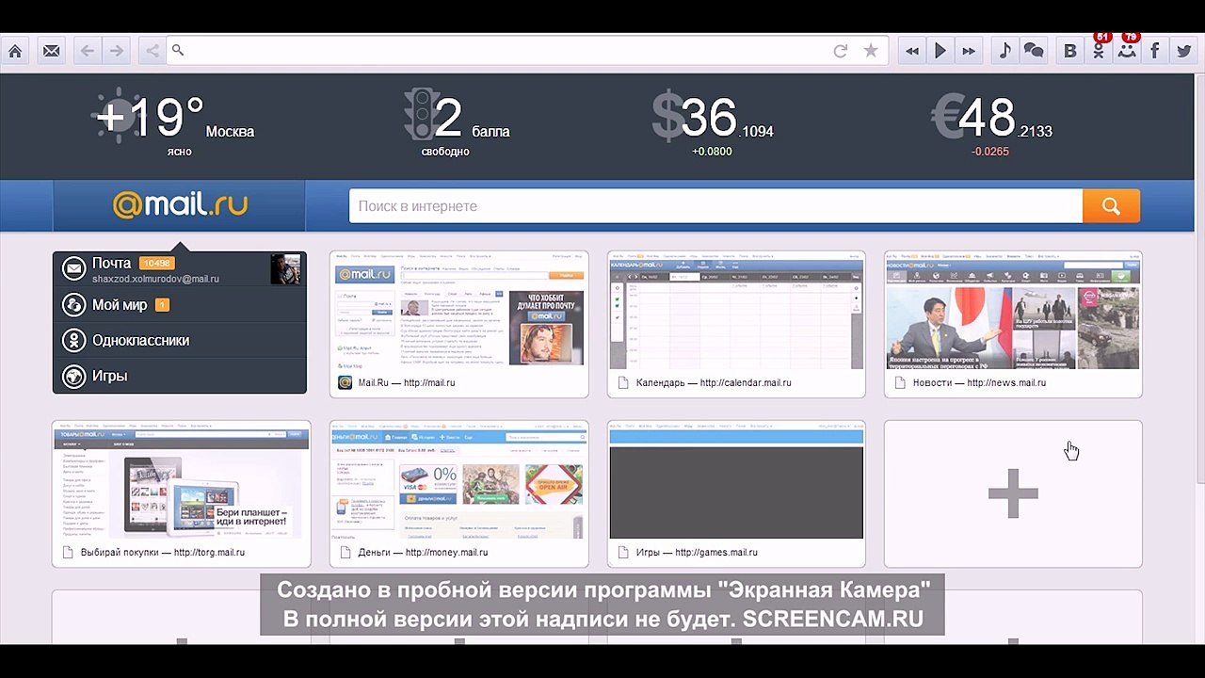The height and width of the screenshot is (678, 1205).
Task: Click the shaxzod.xolmurodov@mail.ru address
Action: pyautogui.click(x=155, y=280)
